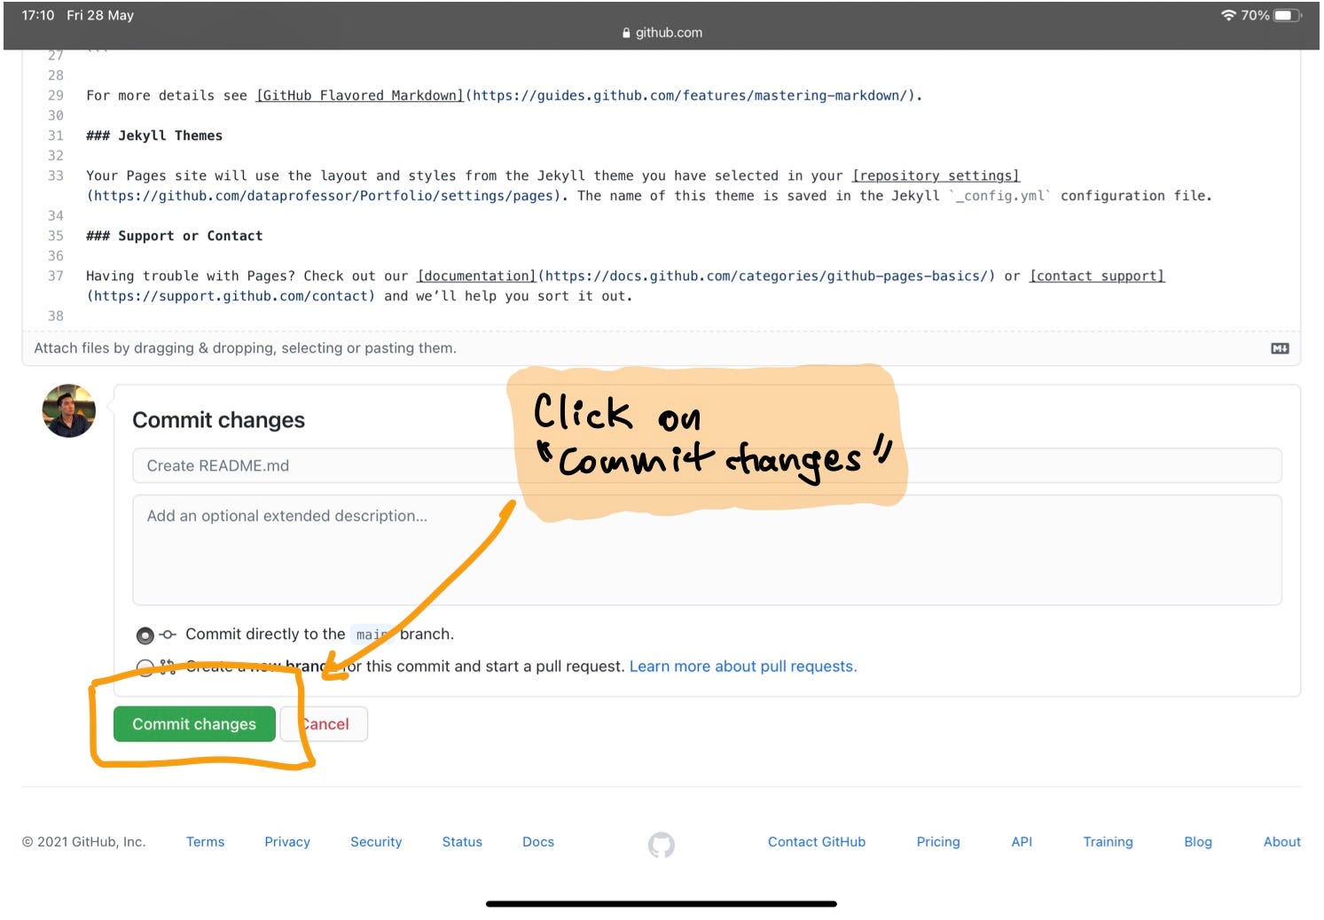Click the "_config.yml" text in the editor
The height and width of the screenshot is (920, 1324).
coord(1000,196)
